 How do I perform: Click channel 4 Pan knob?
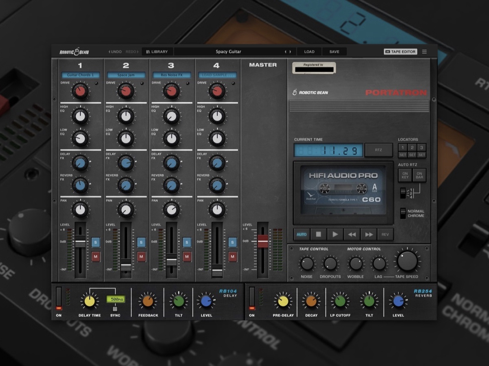pyautogui.click(x=217, y=210)
